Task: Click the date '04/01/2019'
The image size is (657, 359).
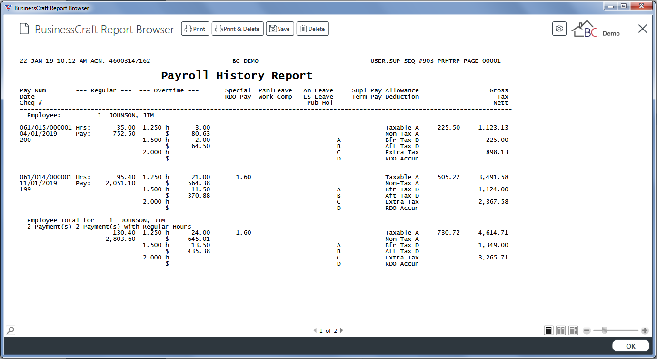Action: click(38, 134)
